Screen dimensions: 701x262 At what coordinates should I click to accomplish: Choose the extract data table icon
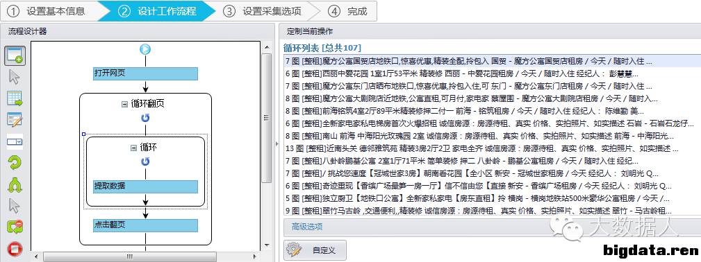(15, 98)
